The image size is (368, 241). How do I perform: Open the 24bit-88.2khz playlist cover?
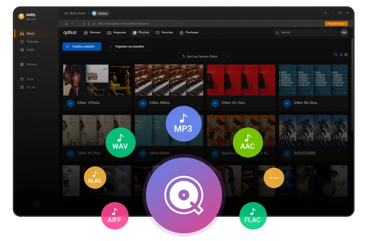(314, 80)
